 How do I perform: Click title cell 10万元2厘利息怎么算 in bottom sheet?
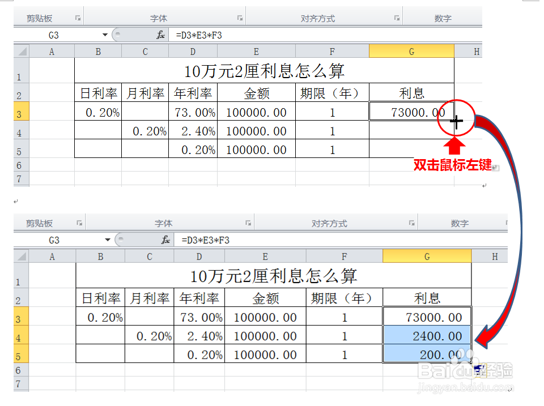[x=274, y=275]
